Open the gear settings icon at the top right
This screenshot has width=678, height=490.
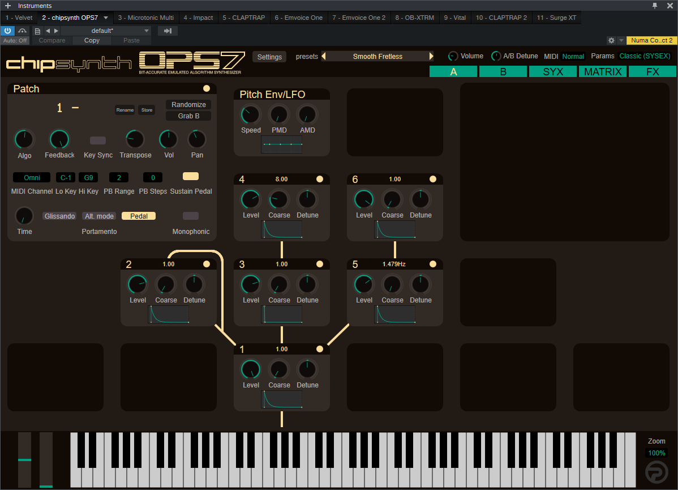[611, 40]
